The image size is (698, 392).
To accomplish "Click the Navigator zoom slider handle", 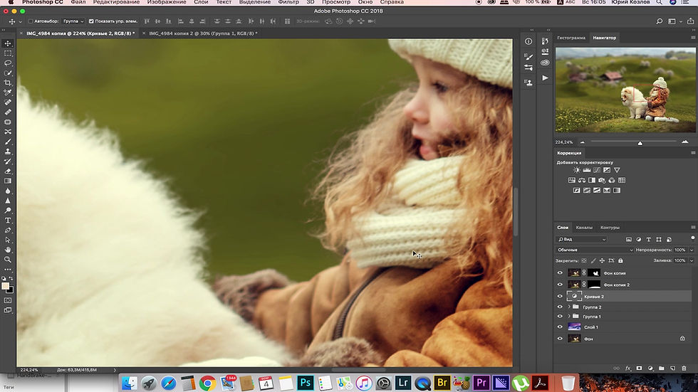I will 640,143.
